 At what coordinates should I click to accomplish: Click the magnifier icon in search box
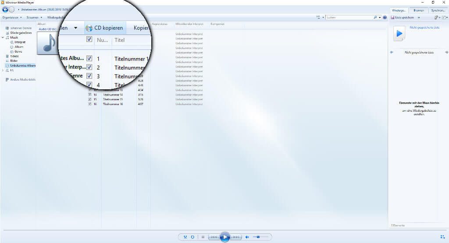[x=375, y=18]
